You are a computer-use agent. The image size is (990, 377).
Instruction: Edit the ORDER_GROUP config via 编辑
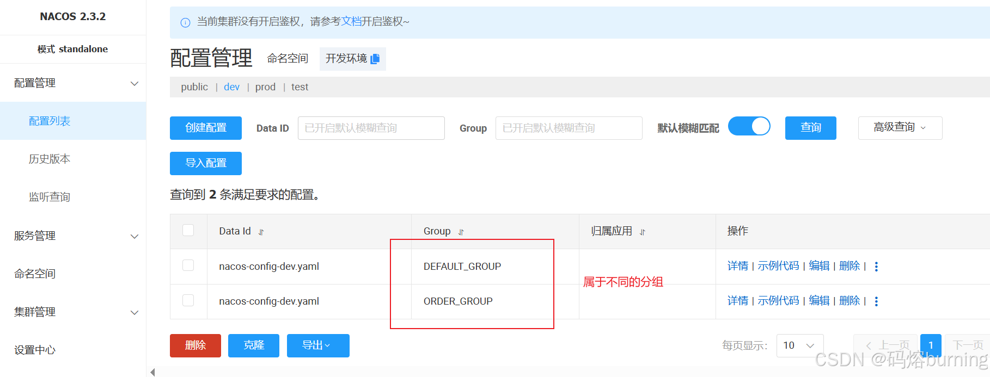tap(819, 301)
